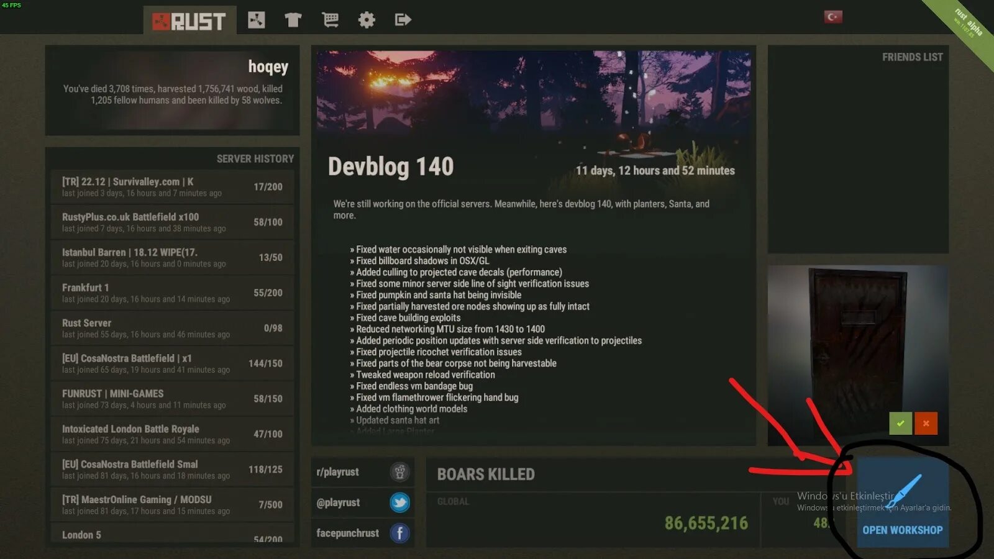Open the item store cart icon
The width and height of the screenshot is (994, 559).
click(x=330, y=20)
